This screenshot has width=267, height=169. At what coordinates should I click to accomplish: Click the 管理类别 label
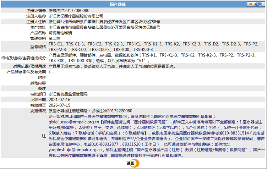38,39
